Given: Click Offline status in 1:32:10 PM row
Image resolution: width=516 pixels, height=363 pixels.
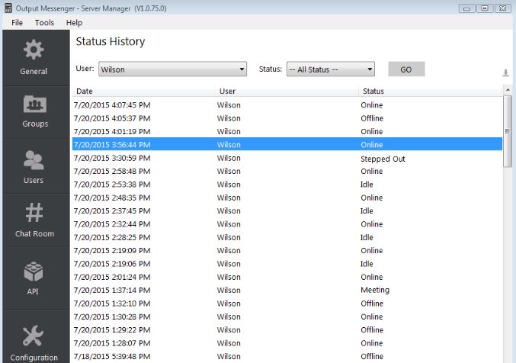Looking at the screenshot, I should click(x=372, y=304).
